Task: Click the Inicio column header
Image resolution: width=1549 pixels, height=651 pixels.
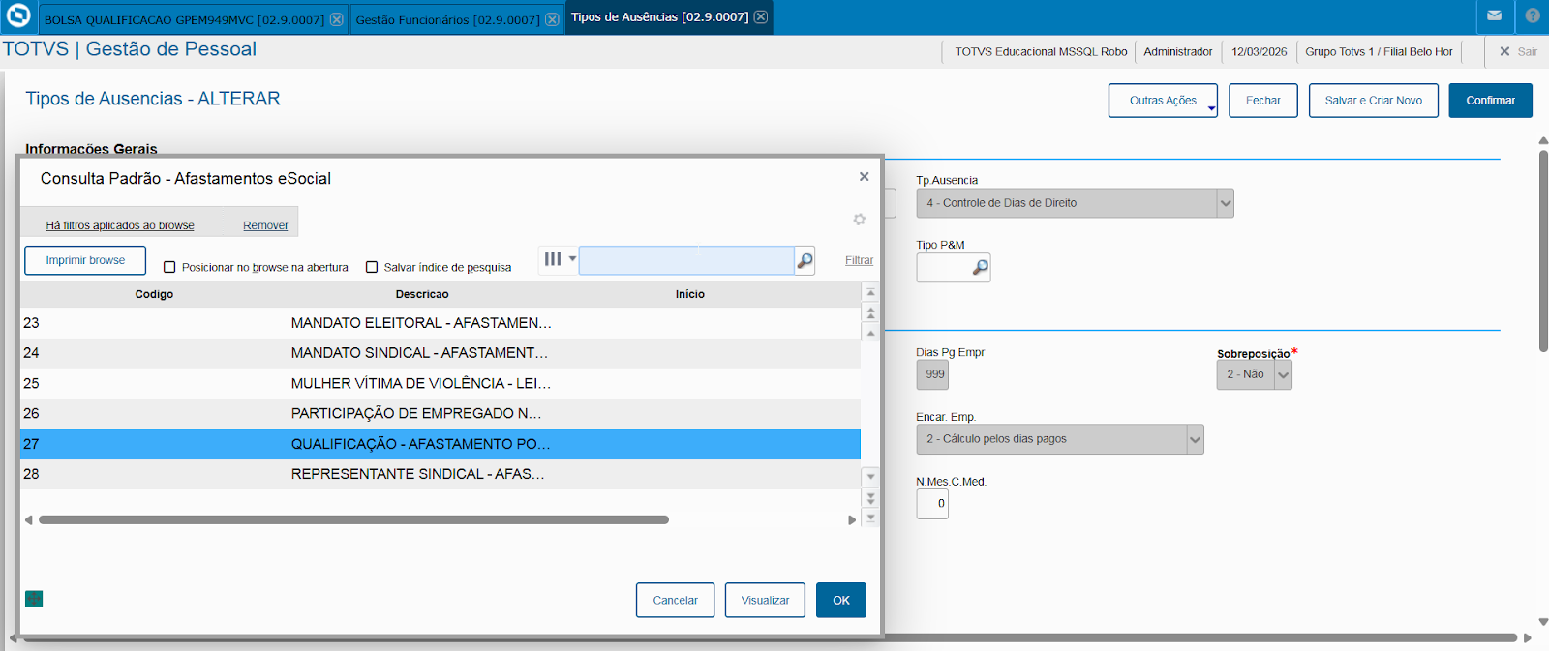Action: pyautogui.click(x=690, y=294)
